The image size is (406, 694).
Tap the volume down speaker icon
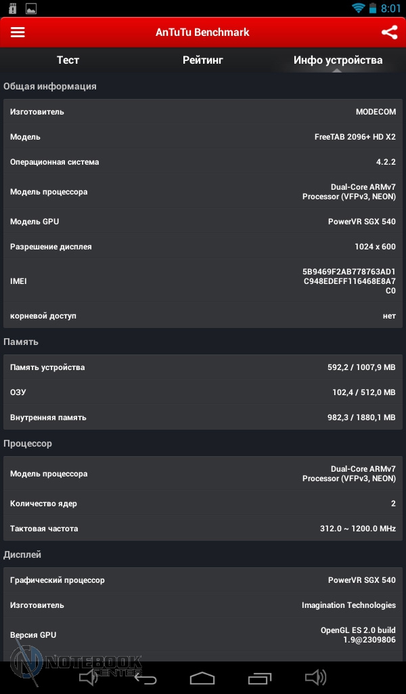click(x=89, y=677)
